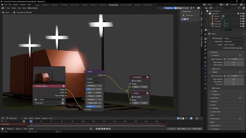Toggle Render Denoise checkbox
This screenshot has width=246, height=138.
pyautogui.click(x=213, y=88)
